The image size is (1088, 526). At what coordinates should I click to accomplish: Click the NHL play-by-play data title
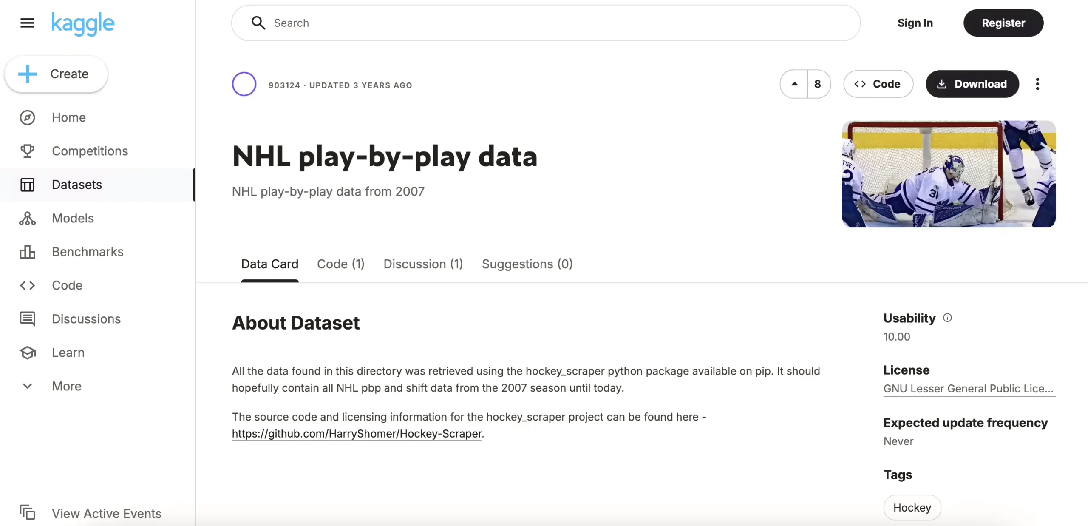coord(385,156)
